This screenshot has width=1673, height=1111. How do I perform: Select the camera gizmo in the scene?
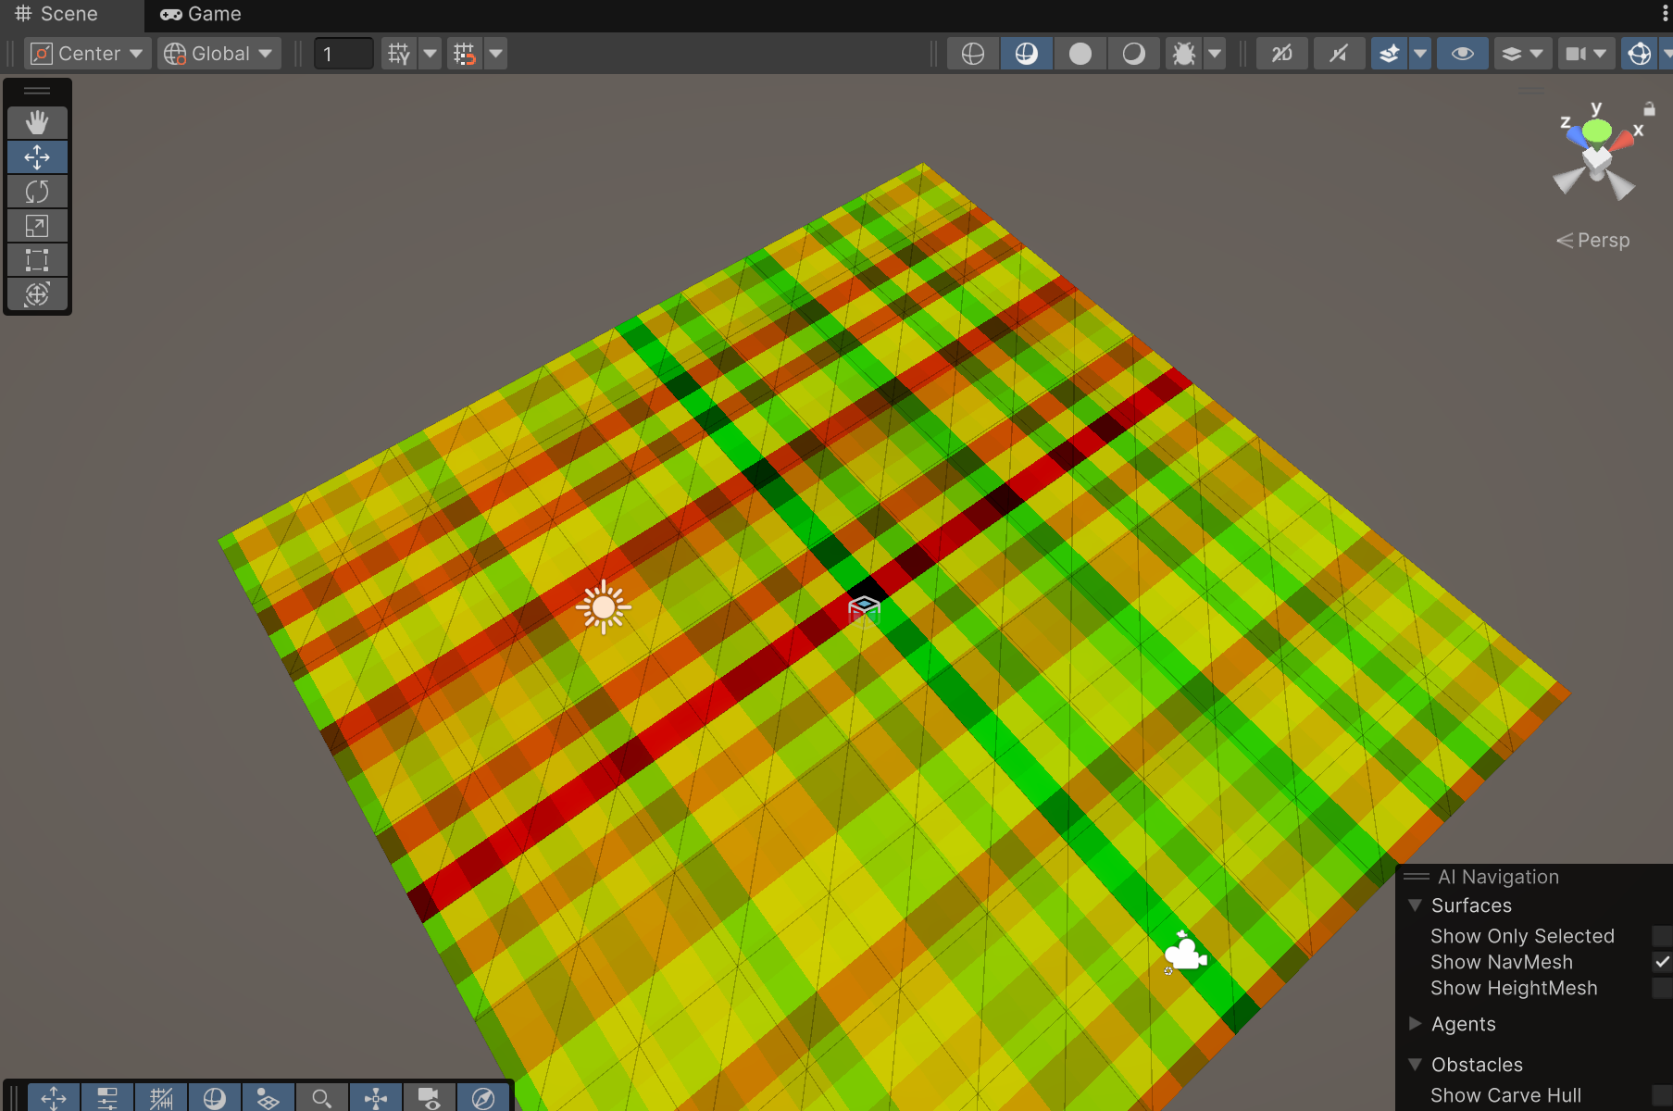[x=1185, y=952]
